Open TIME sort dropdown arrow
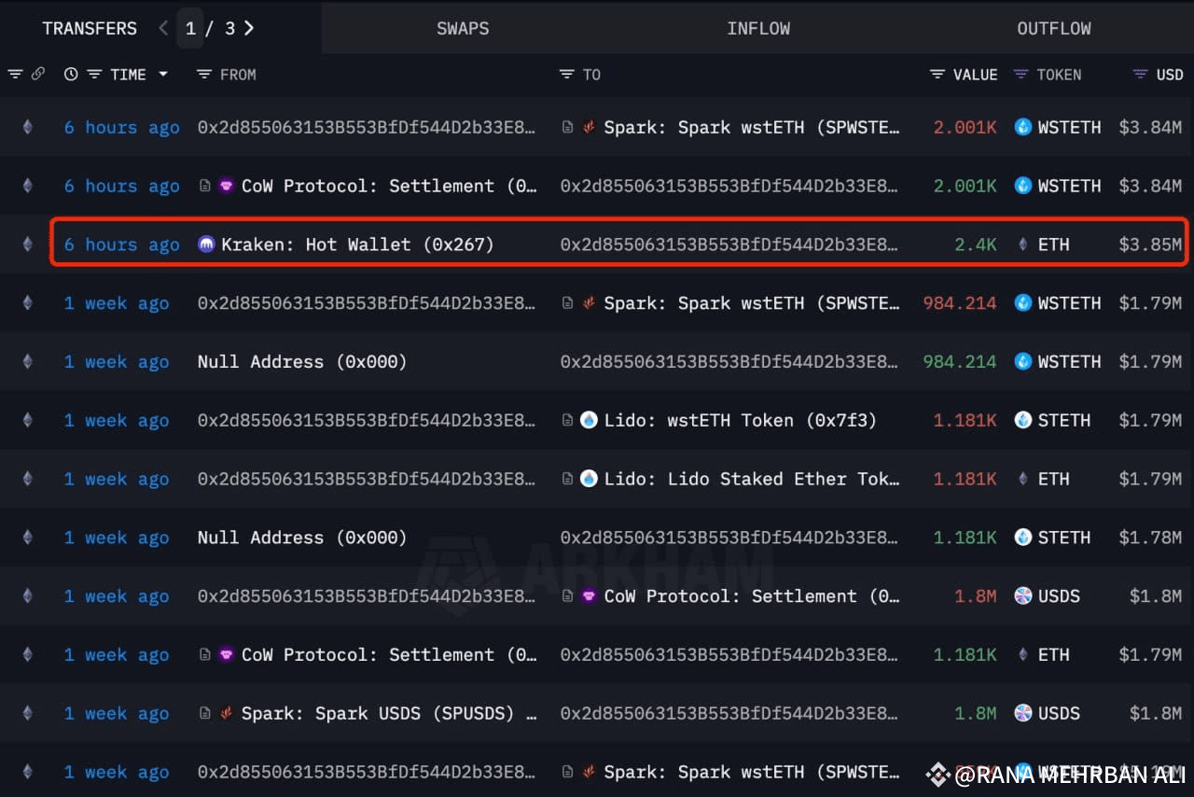 point(163,74)
